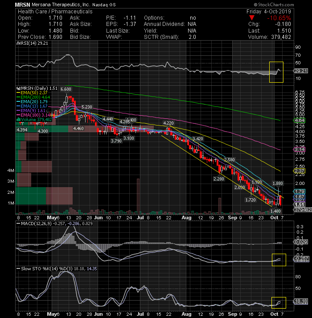312x318 pixels.
Task: Click the Nasdaq GS exchange label
Action: pyautogui.click(x=104, y=5)
